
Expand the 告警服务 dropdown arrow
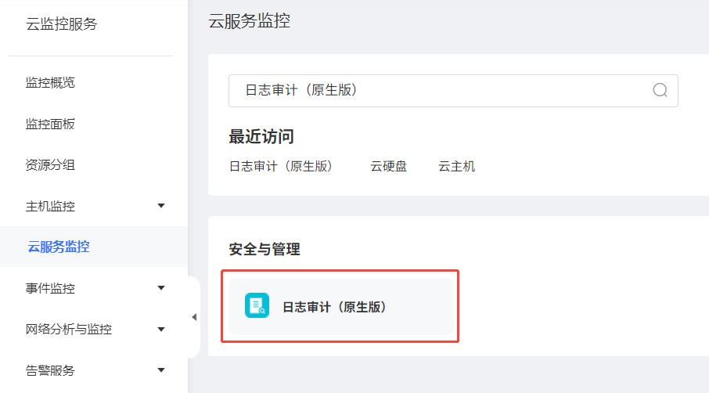pyautogui.click(x=161, y=370)
